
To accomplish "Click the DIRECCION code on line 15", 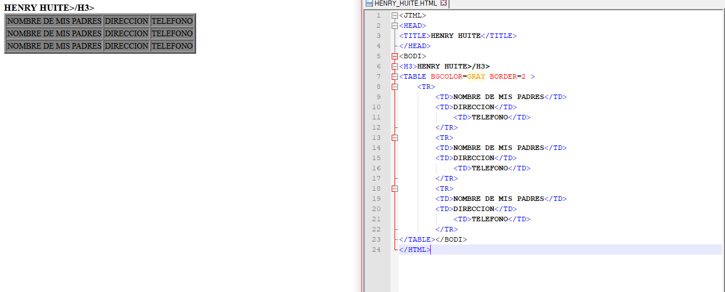I will point(476,158).
